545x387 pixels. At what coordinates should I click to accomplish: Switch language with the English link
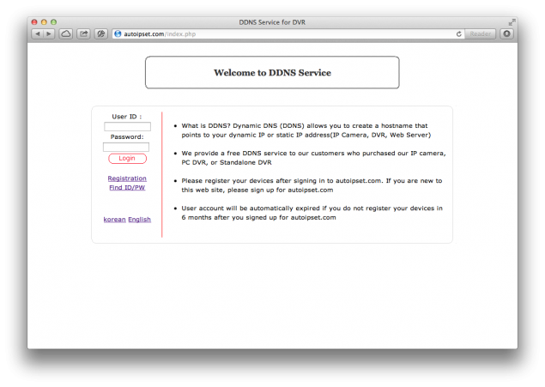[139, 220]
